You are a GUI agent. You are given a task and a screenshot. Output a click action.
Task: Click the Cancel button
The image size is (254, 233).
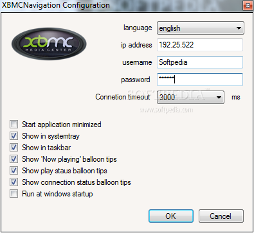click(221, 216)
